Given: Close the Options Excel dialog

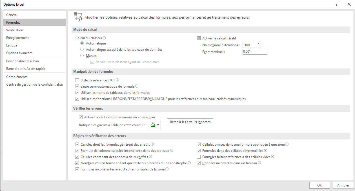Looking at the screenshot, I should [349, 4].
